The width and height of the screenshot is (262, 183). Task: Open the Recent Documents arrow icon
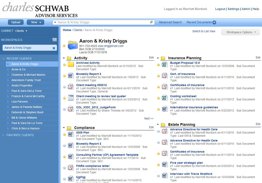coord(214,23)
